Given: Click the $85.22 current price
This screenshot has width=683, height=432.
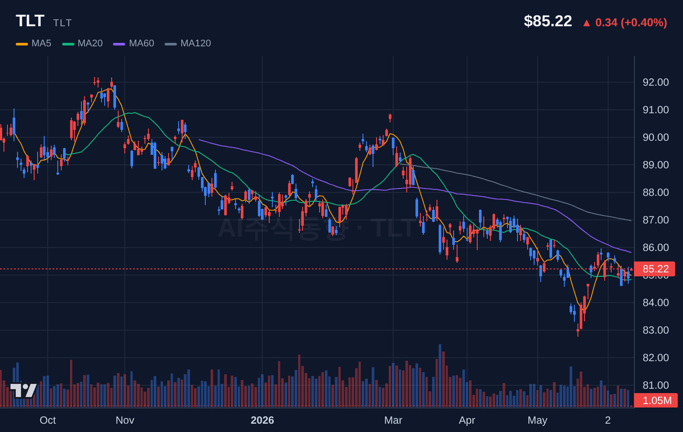Looking at the screenshot, I should [548, 21].
